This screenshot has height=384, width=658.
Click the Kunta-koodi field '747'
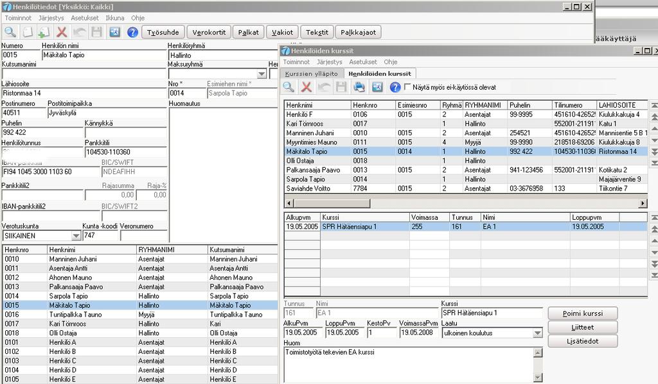tap(101, 235)
